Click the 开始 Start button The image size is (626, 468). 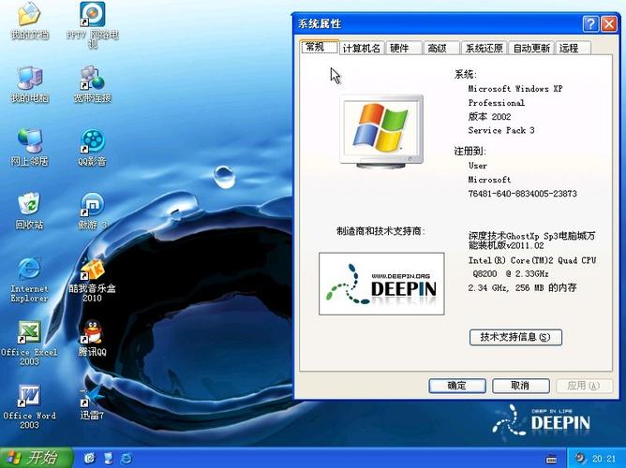(37, 458)
